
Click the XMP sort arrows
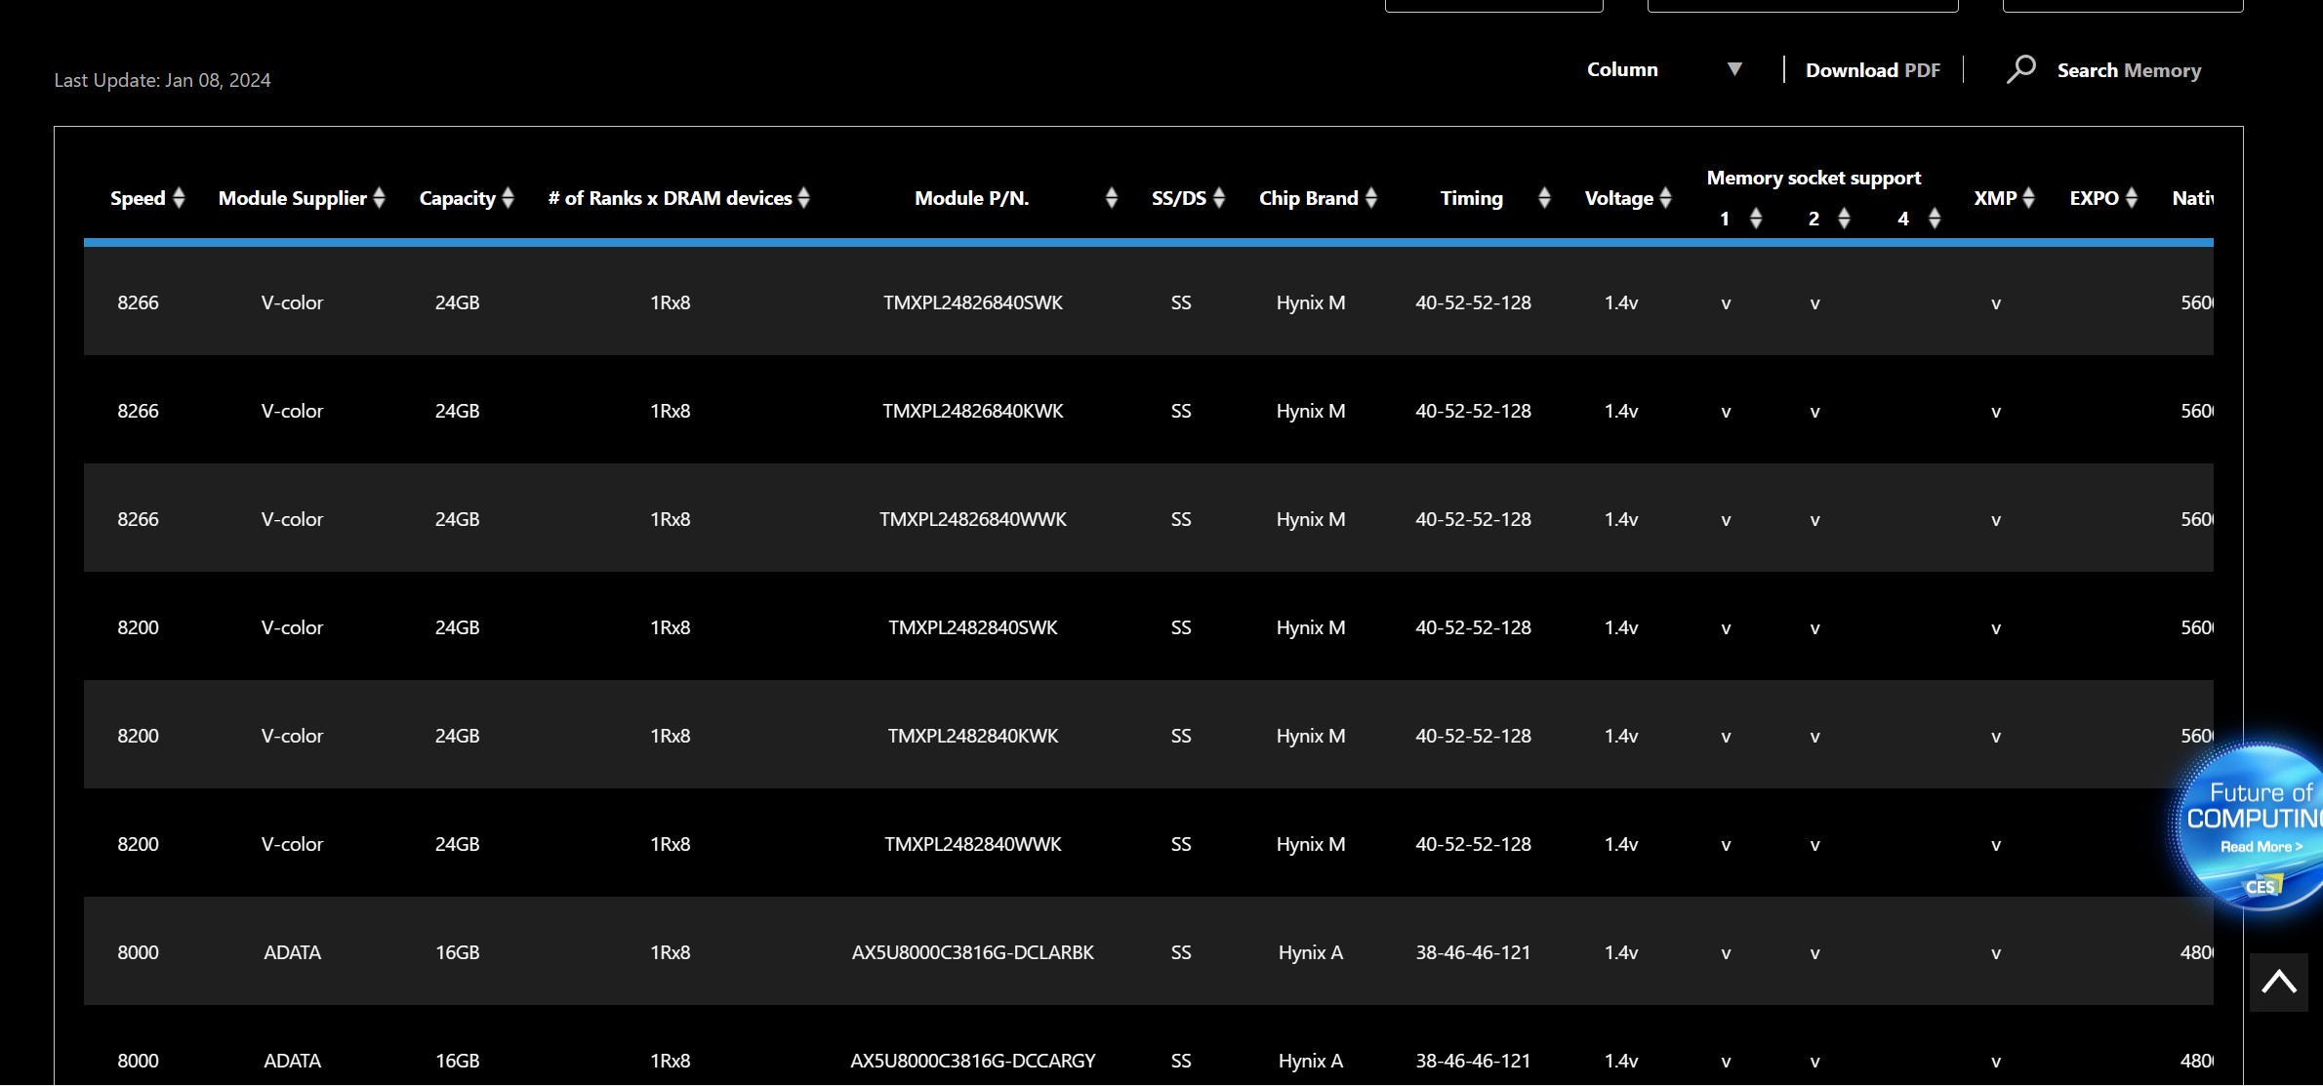(x=2029, y=198)
